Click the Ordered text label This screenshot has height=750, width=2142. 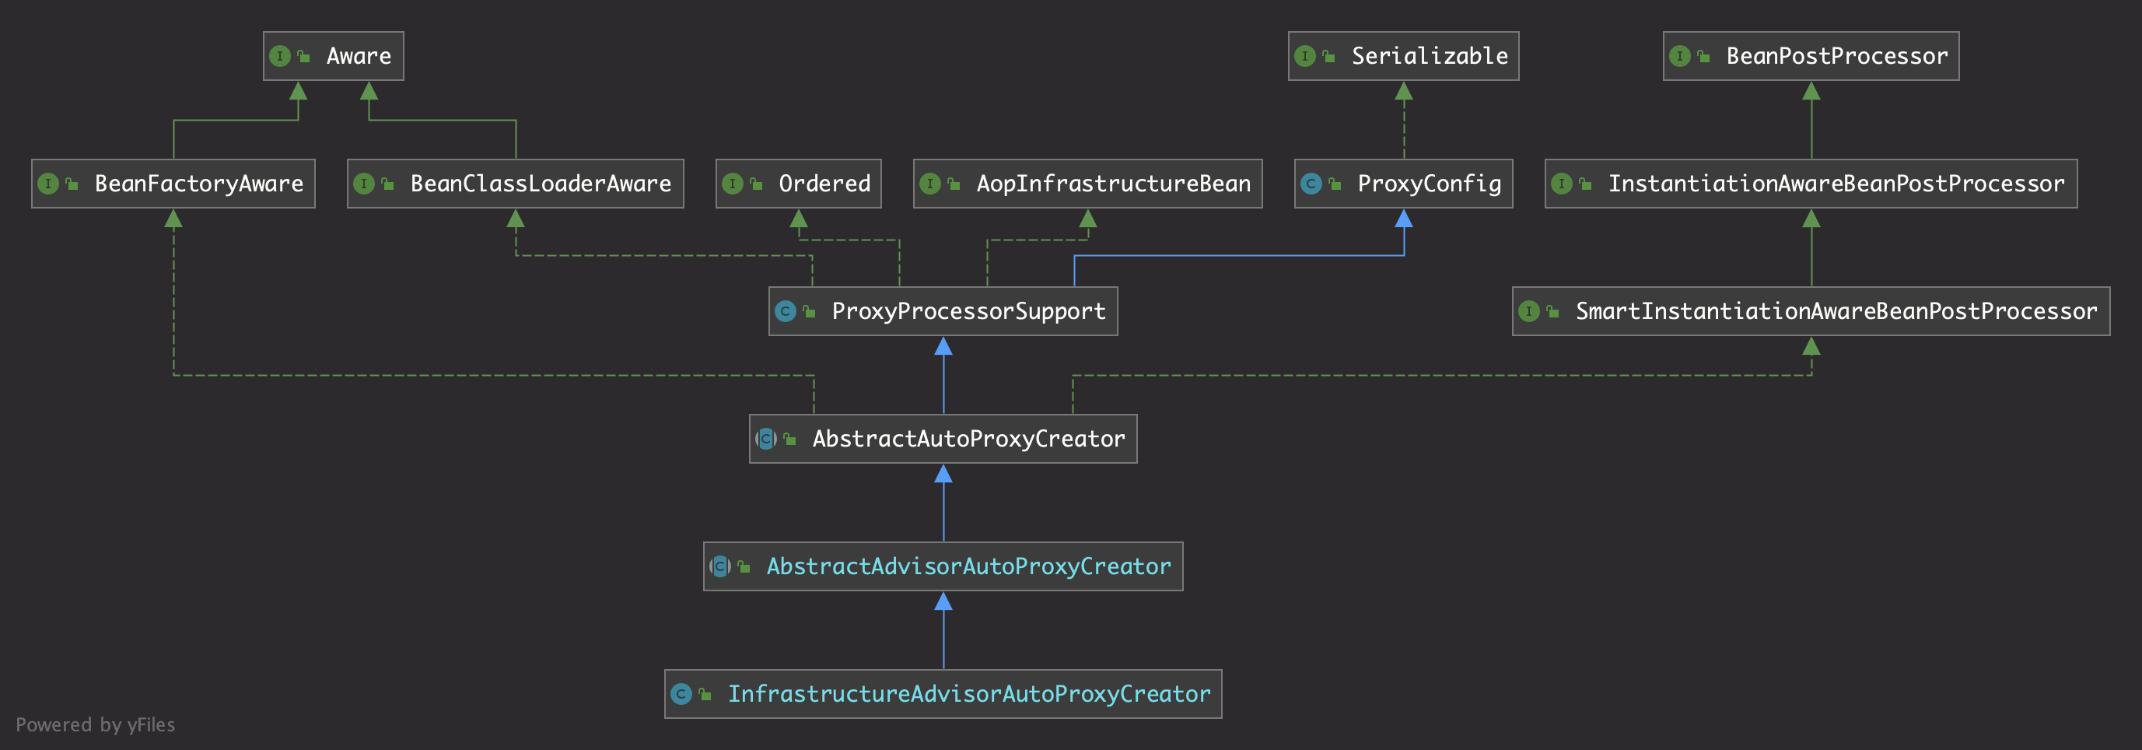coord(824,184)
